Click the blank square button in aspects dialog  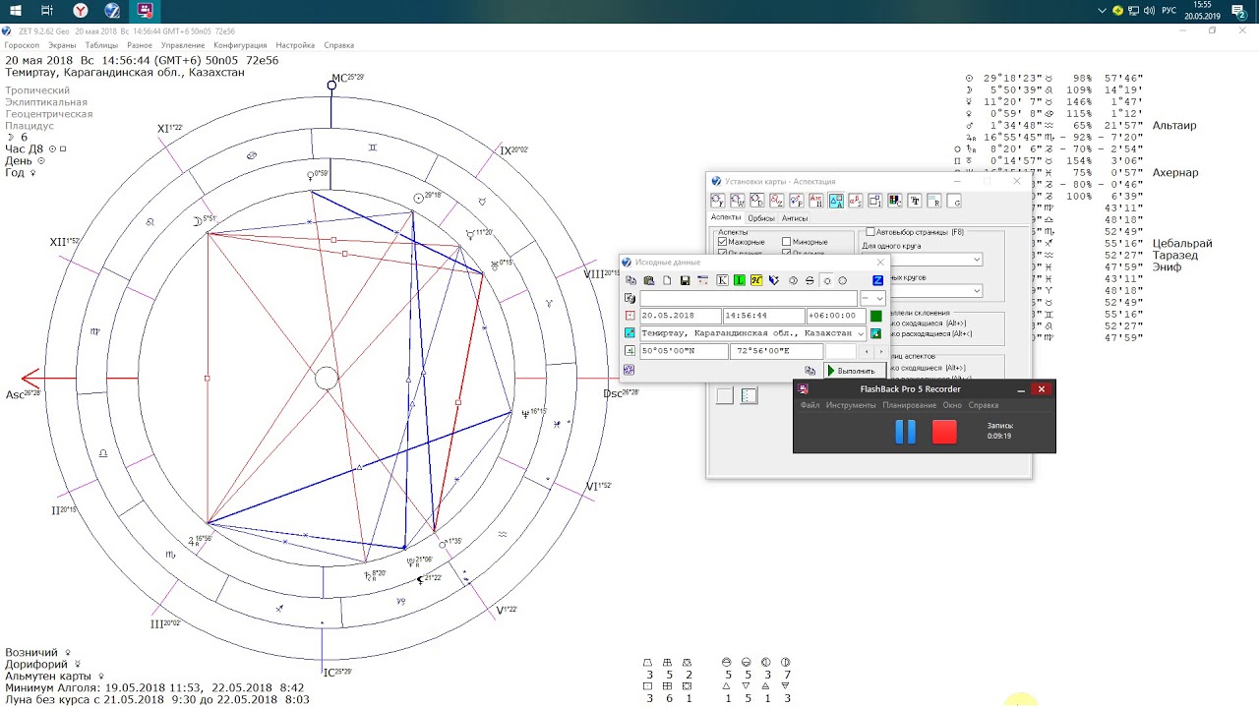click(725, 395)
